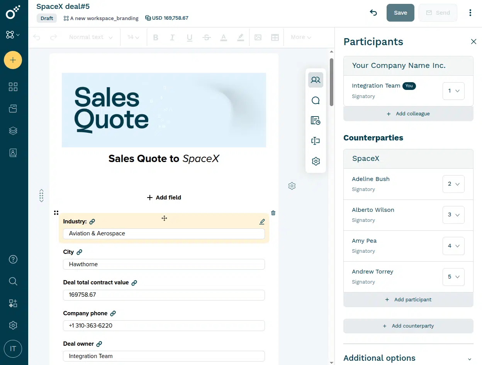Open the More toolbar dropdown
Viewport: 482px width, 365px height.
pyautogui.click(x=301, y=37)
